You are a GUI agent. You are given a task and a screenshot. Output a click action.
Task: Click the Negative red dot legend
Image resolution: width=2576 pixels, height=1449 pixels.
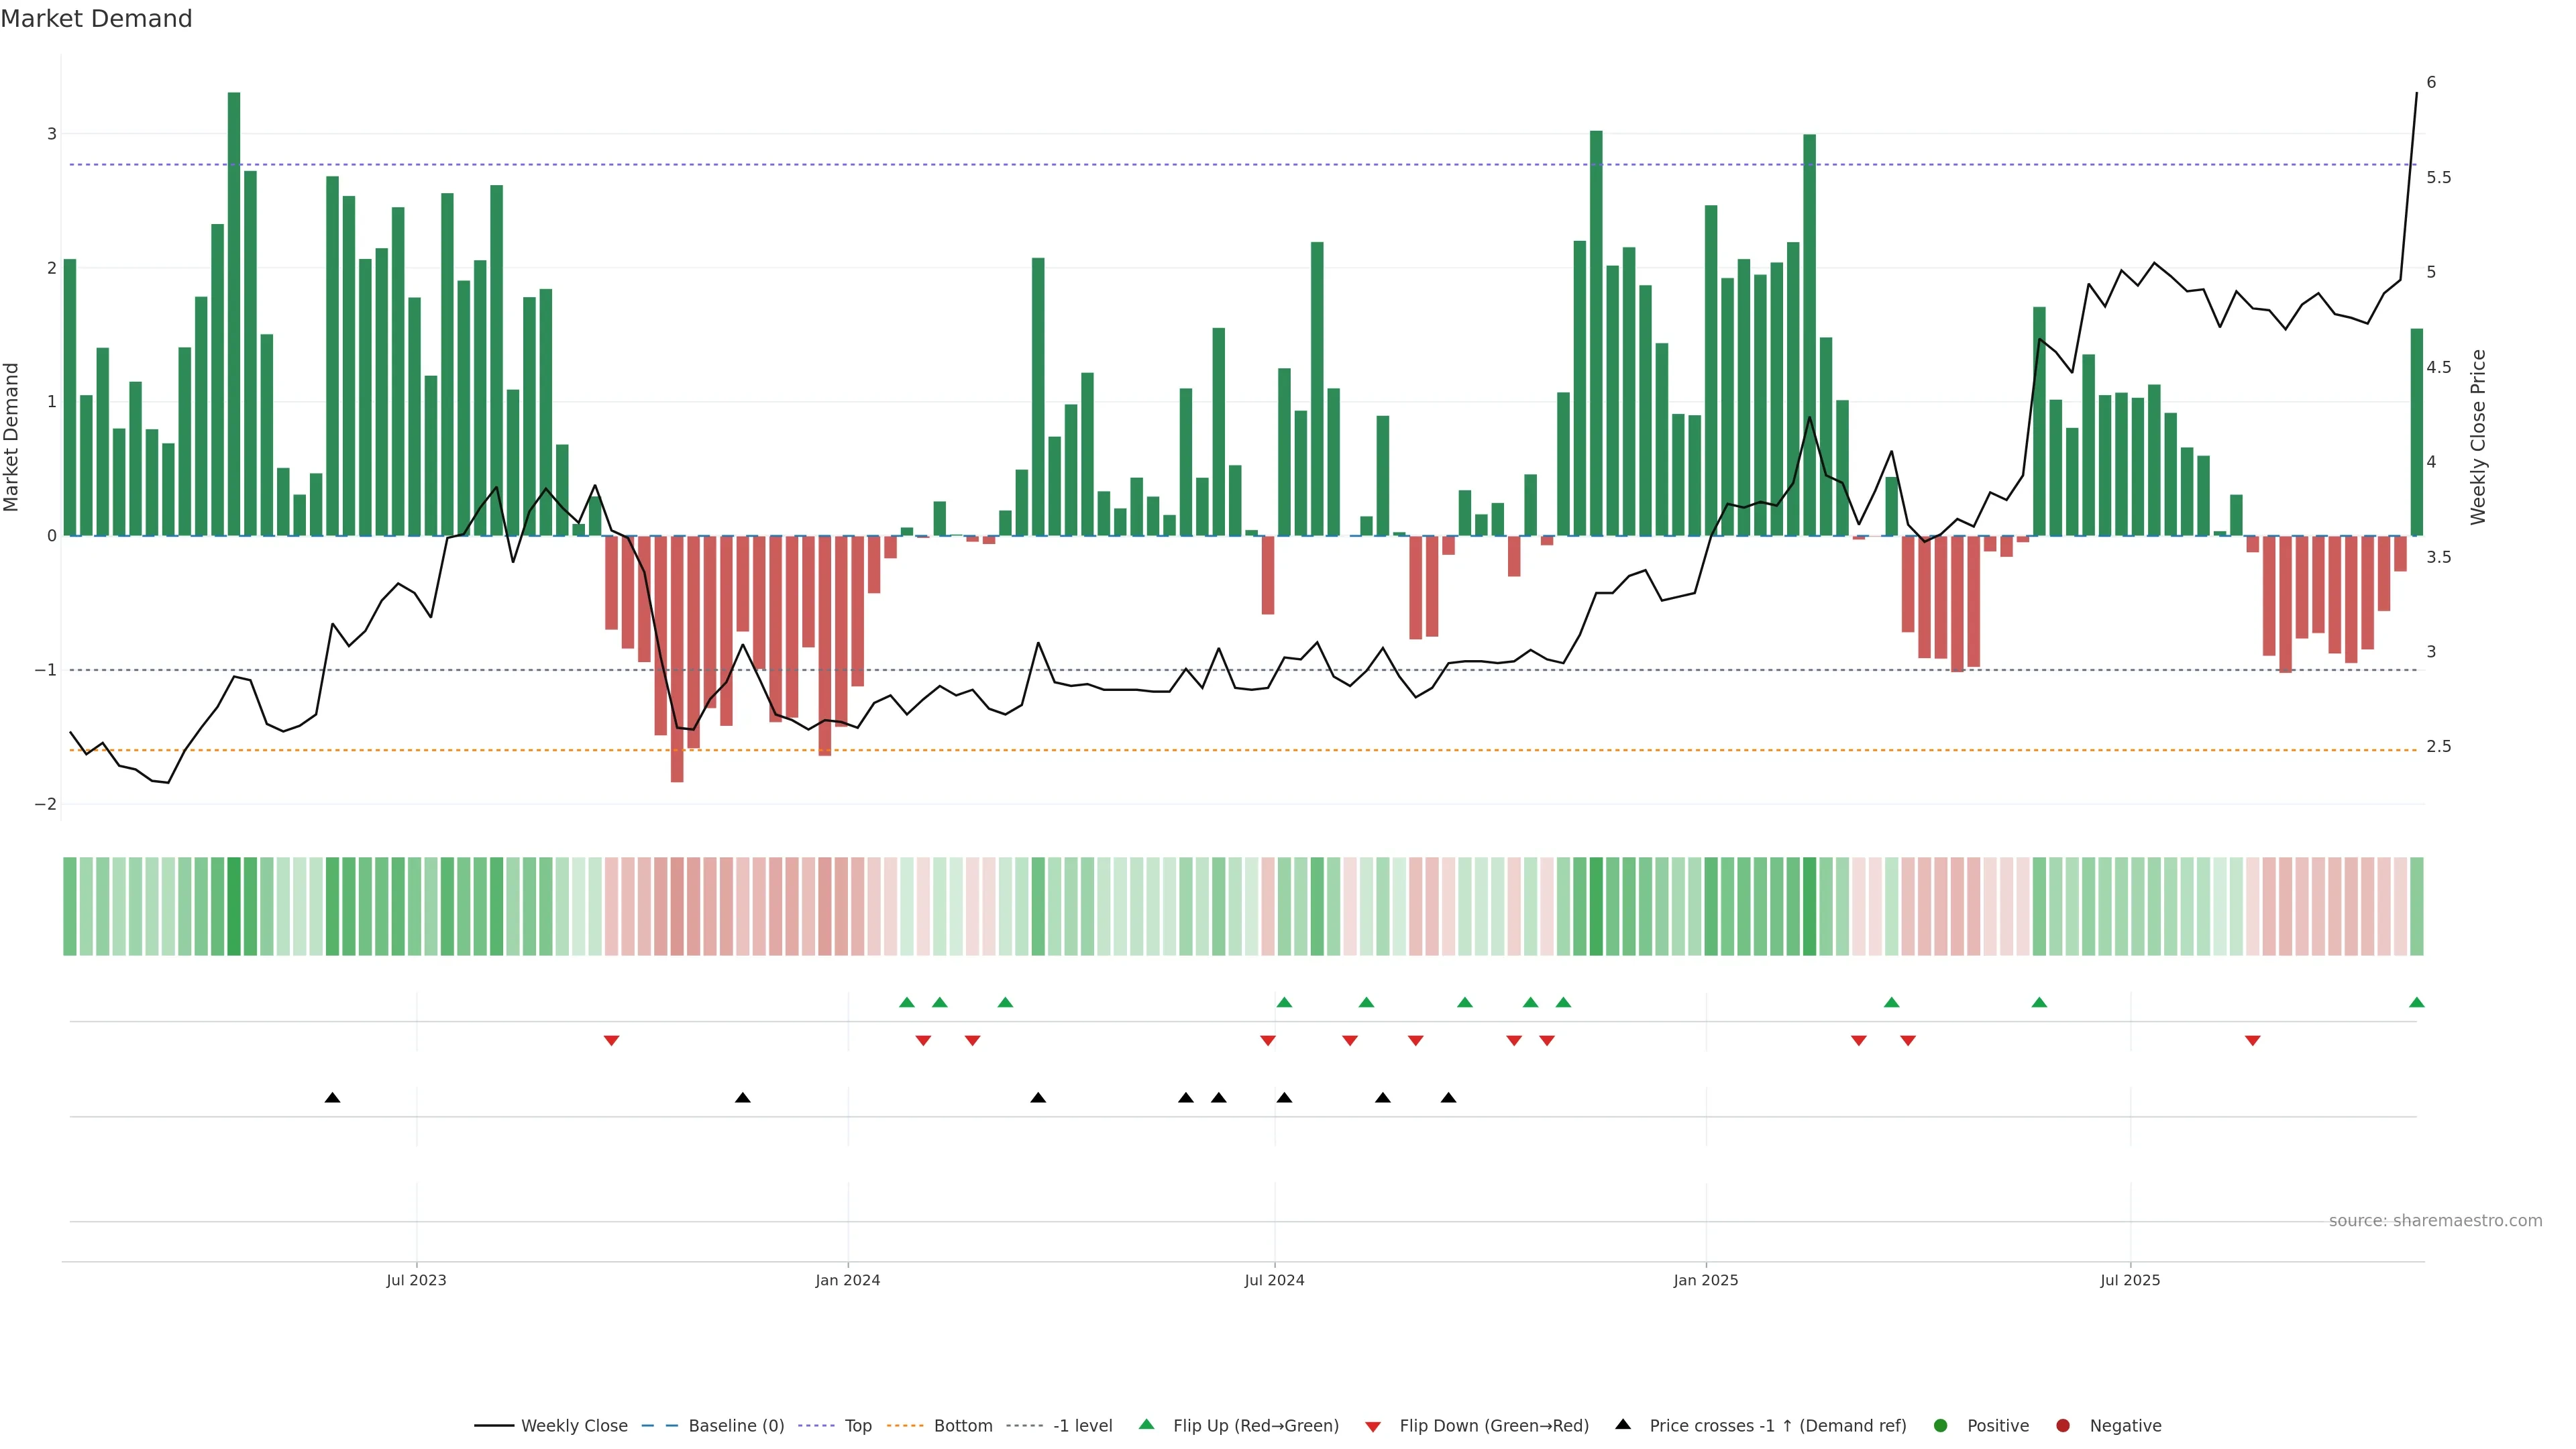tap(2063, 1426)
